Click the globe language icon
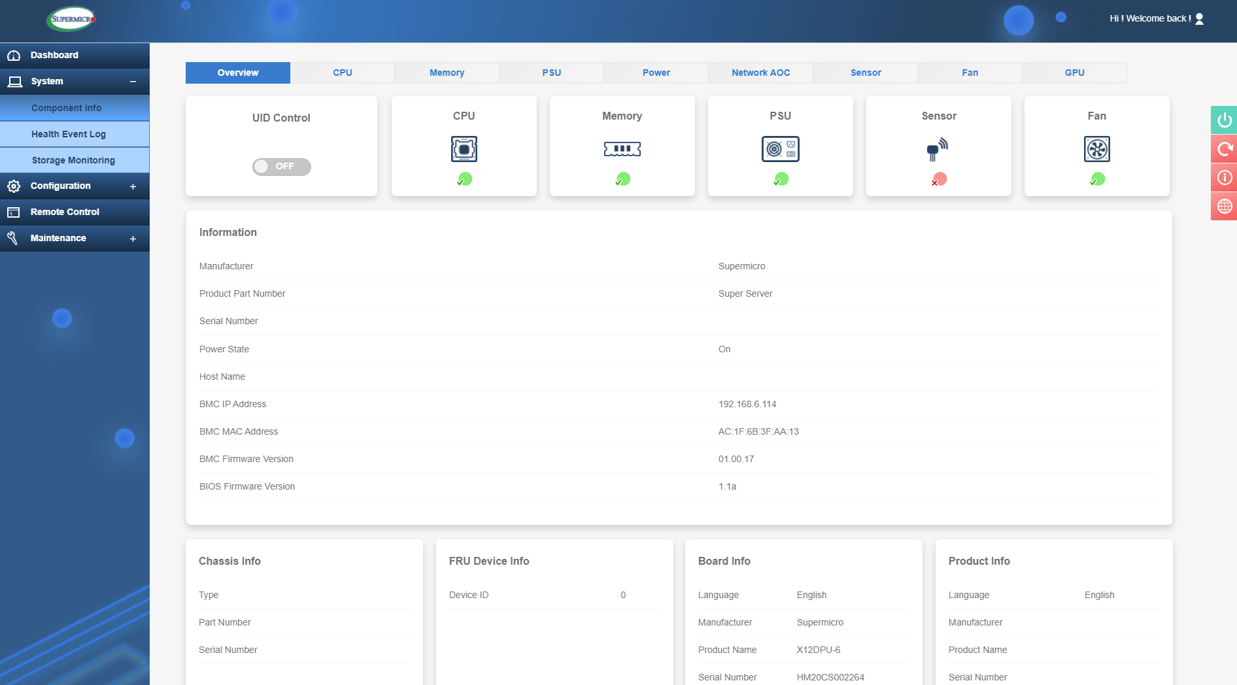 pos(1224,207)
